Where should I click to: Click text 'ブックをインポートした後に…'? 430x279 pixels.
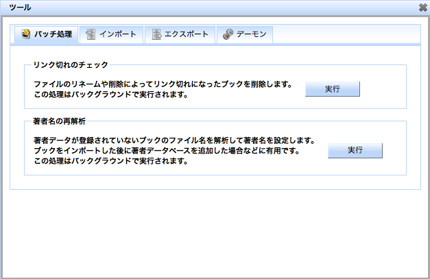pos(167,150)
